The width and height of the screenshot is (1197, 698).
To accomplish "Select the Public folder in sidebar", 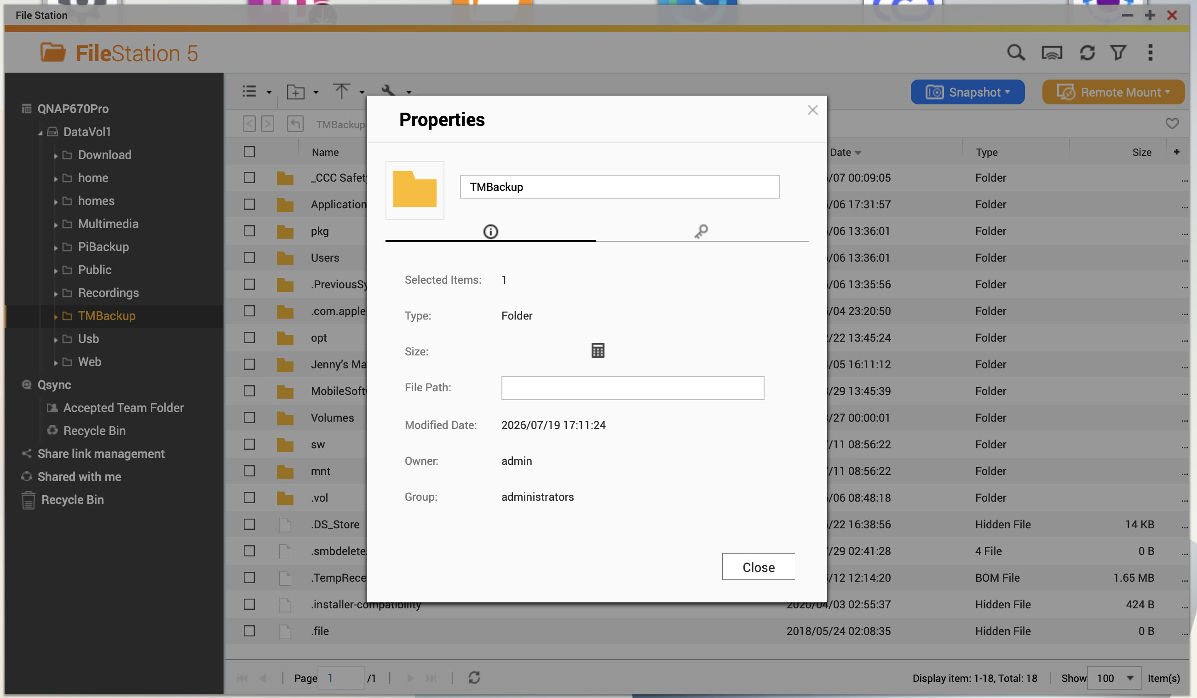I will 94,270.
